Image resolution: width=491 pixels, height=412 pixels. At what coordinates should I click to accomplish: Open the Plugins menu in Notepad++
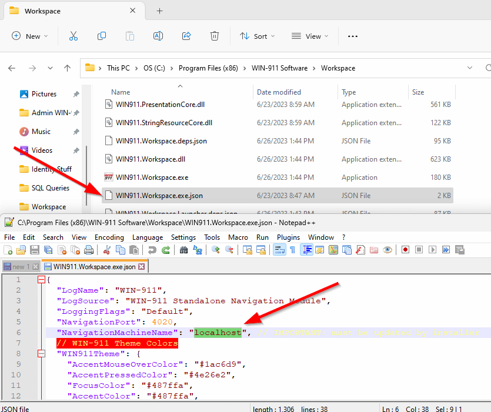tap(288, 237)
